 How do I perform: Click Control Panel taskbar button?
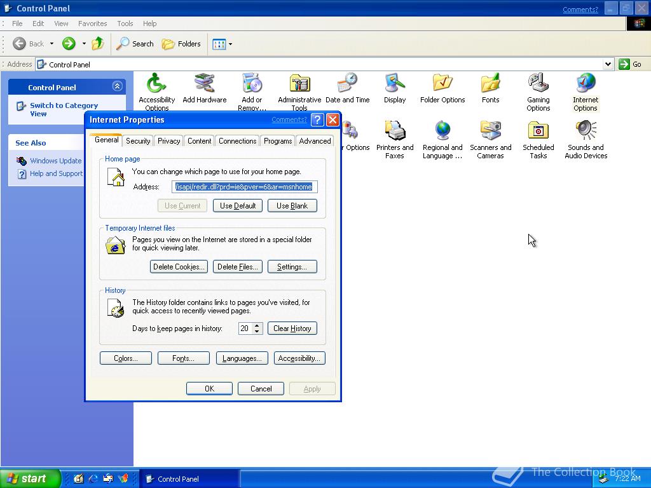point(189,479)
